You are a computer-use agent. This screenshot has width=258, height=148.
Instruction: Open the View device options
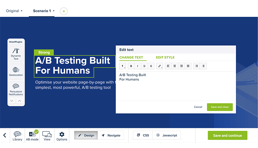pos(47,136)
